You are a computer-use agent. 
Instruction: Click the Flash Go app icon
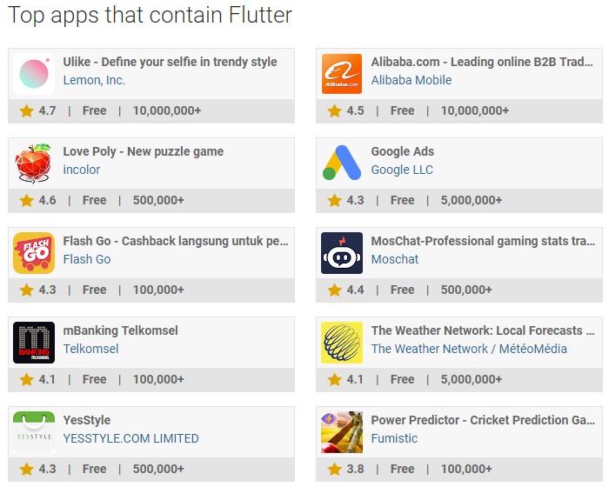coord(34,253)
